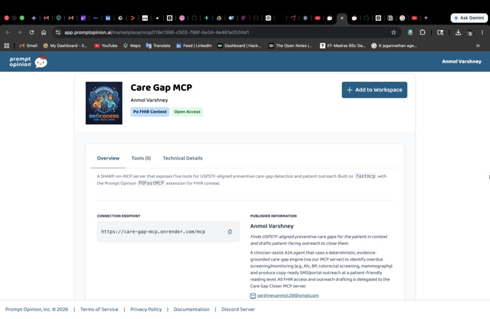Open the Translate bookmark

click(x=158, y=46)
